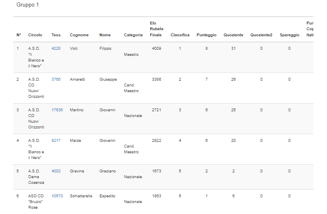The width and height of the screenshot is (327, 214).
Task: Click the Quoziente column header
Action: point(233,35)
